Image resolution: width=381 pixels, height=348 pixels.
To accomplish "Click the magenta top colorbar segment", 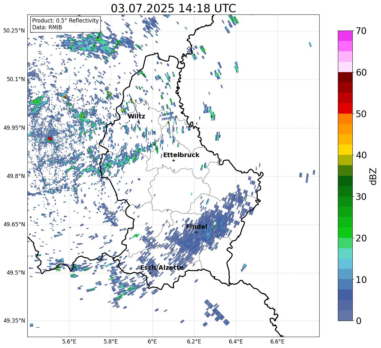I will [345, 36].
